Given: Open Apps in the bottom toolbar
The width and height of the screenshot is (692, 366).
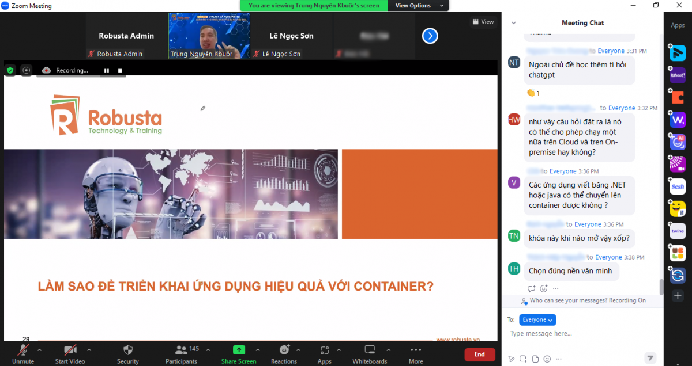Looking at the screenshot, I should pos(325,354).
